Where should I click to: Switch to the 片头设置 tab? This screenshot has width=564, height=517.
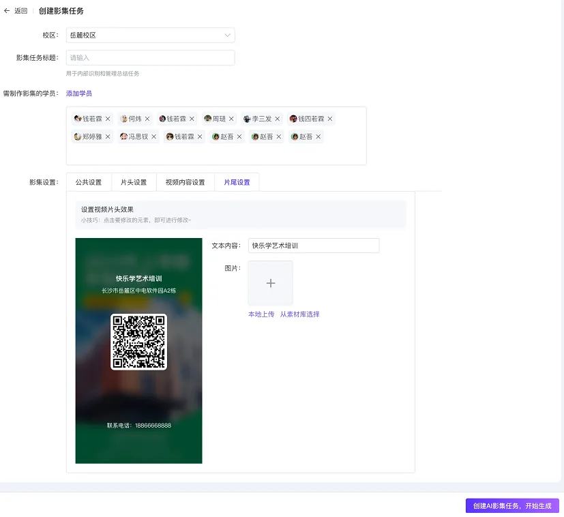pyautogui.click(x=134, y=182)
